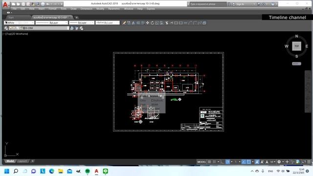Toggle Ortho mode in status bar
Screen dimensions: 313x176
click(x=223, y=162)
